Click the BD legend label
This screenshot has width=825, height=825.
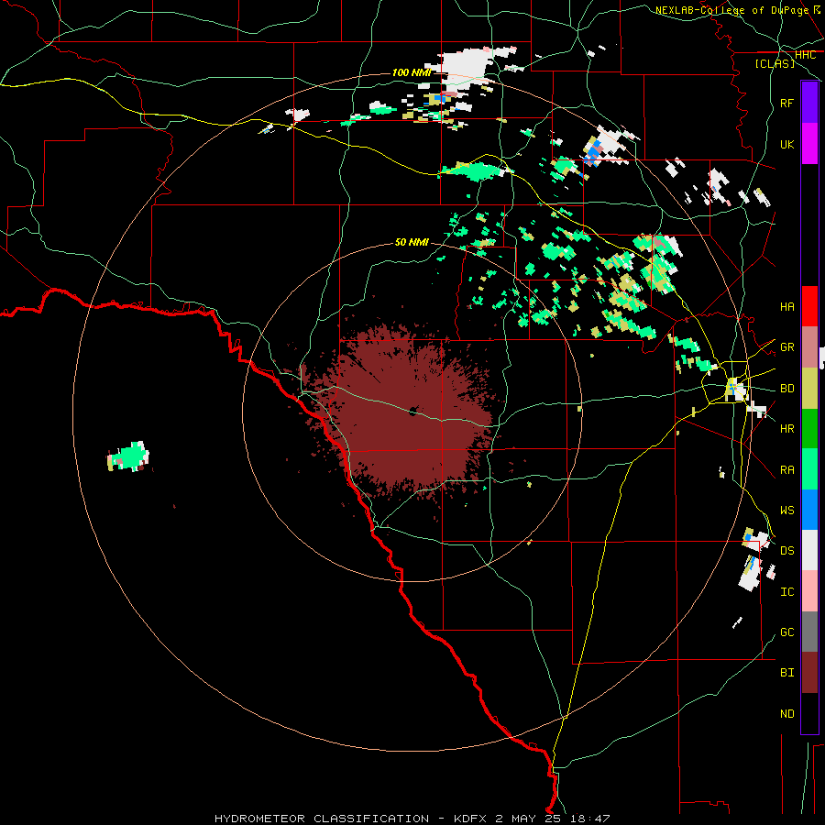787,389
